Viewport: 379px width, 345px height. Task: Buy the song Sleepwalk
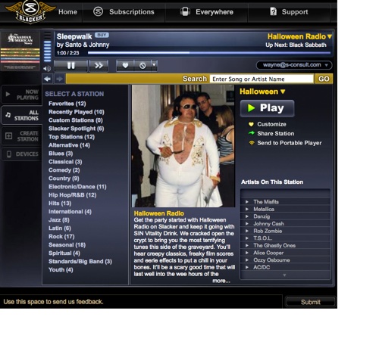point(102,35)
